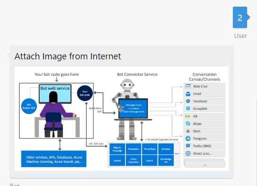This screenshot has height=186, width=257.
Task: Click the Search tile
Action: (150, 160)
